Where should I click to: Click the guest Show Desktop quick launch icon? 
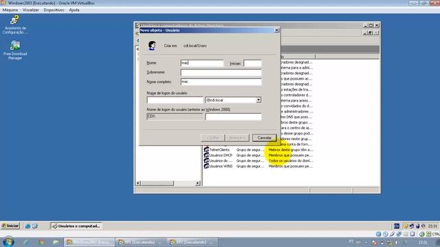[34, 226]
